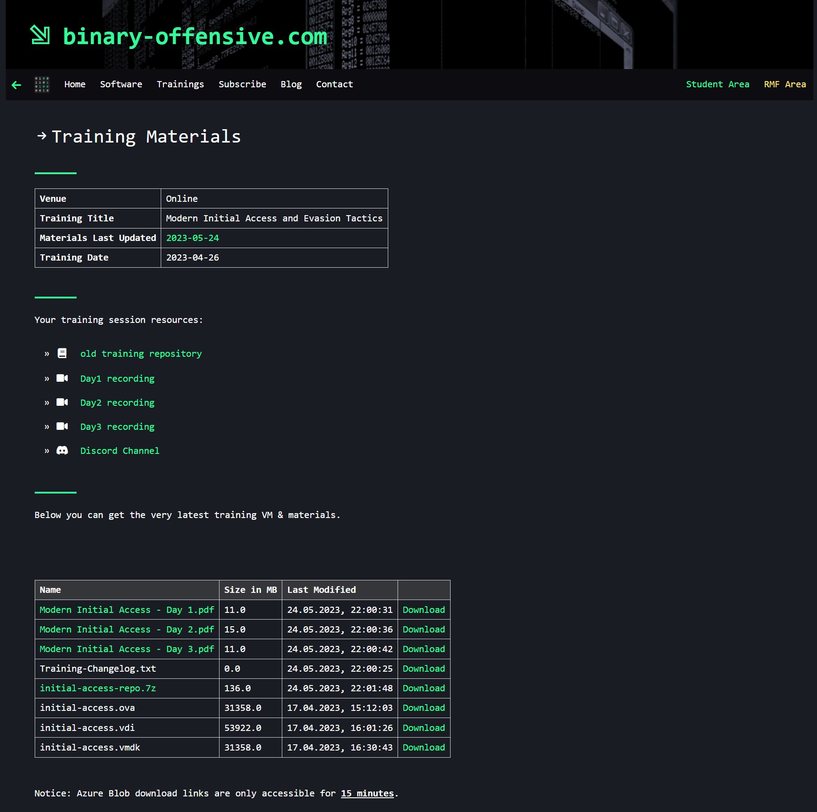Open the Discord Channel link
This screenshot has width=817, height=812.
120,451
